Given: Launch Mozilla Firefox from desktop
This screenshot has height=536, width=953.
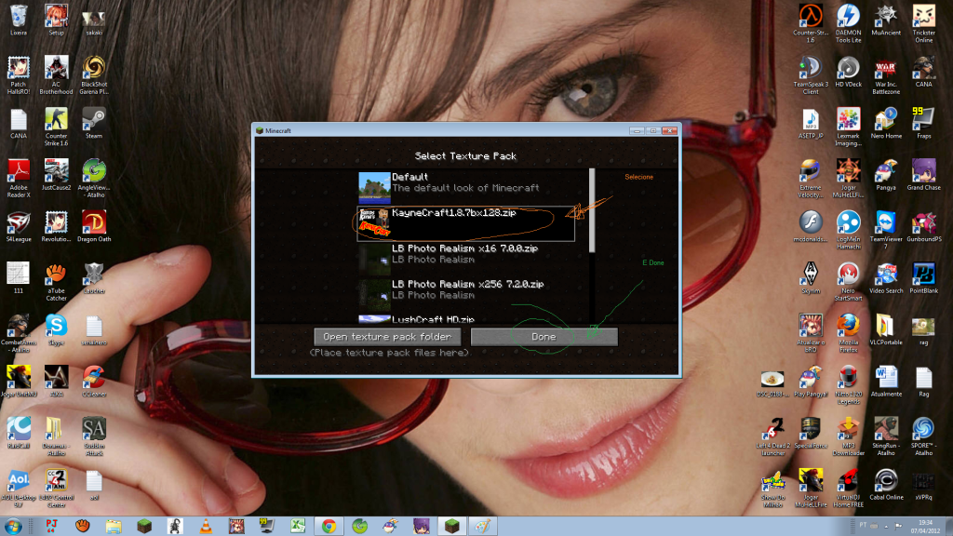Looking at the screenshot, I should [x=847, y=329].
